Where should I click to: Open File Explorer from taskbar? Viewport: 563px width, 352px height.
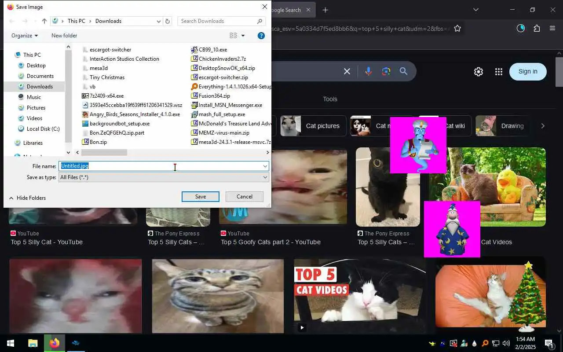click(x=33, y=343)
